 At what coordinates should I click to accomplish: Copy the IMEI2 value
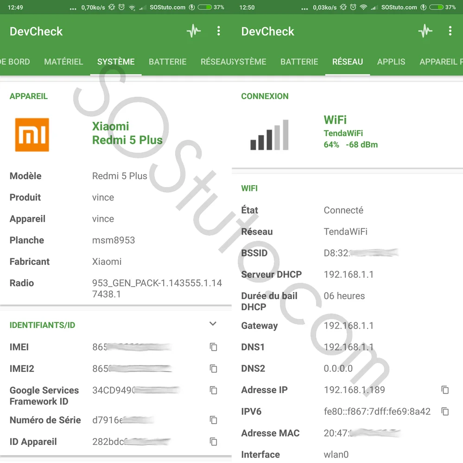click(x=213, y=369)
